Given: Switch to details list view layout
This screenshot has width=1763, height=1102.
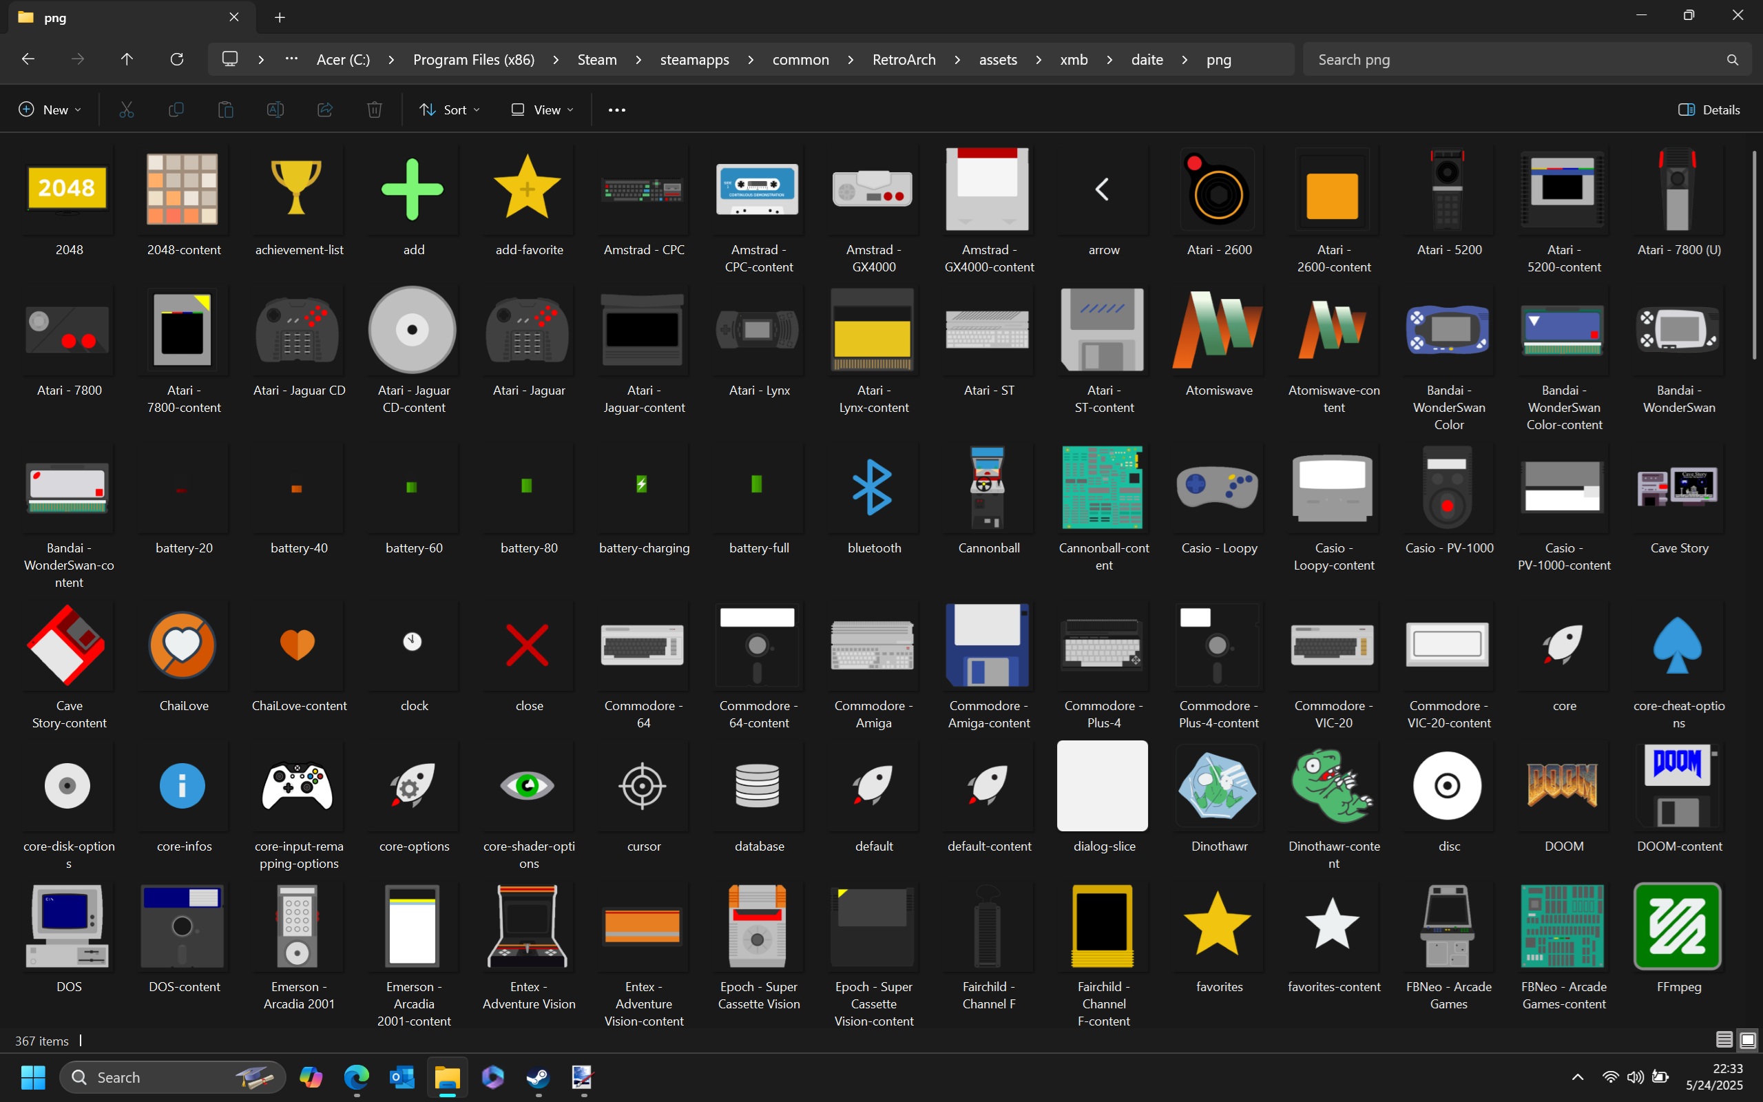Looking at the screenshot, I should coord(1724,1040).
